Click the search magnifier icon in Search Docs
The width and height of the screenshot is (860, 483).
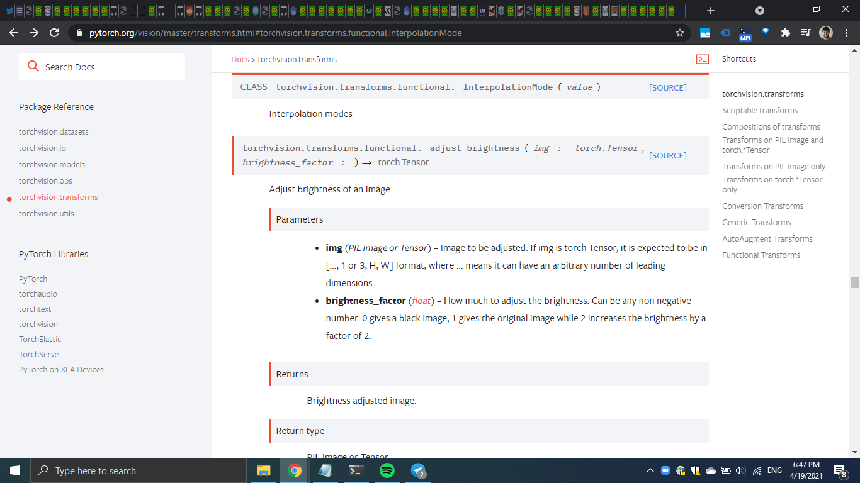tap(33, 66)
